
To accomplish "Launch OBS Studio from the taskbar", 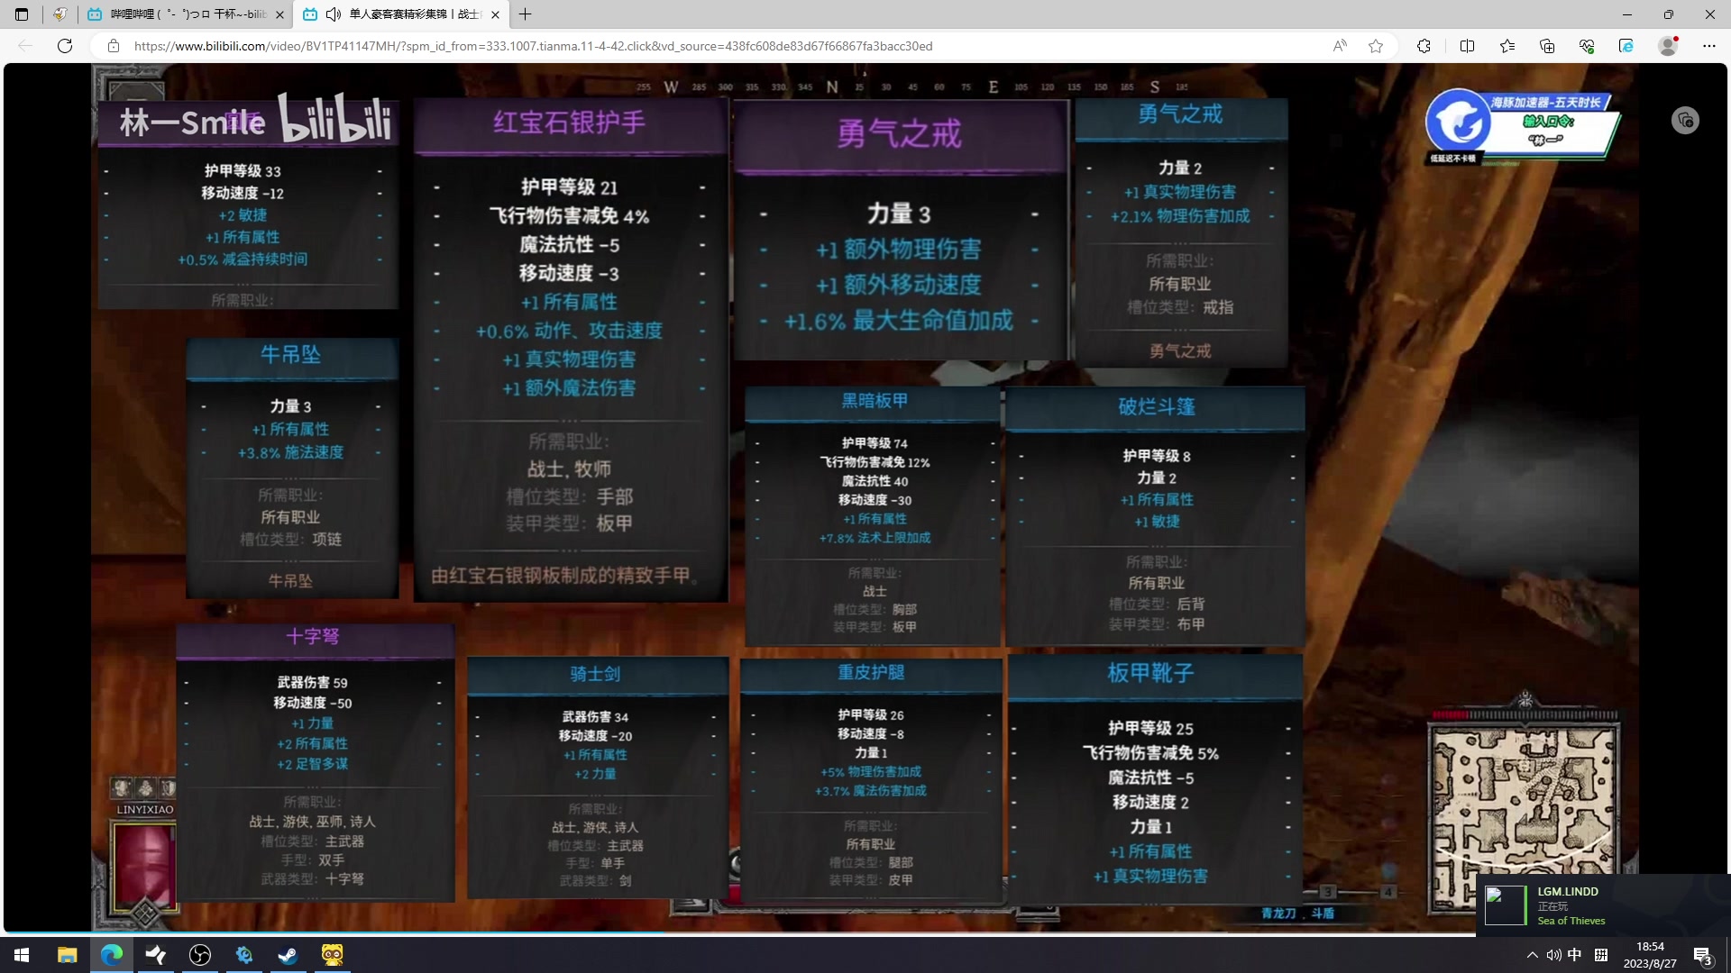I will (x=199, y=954).
